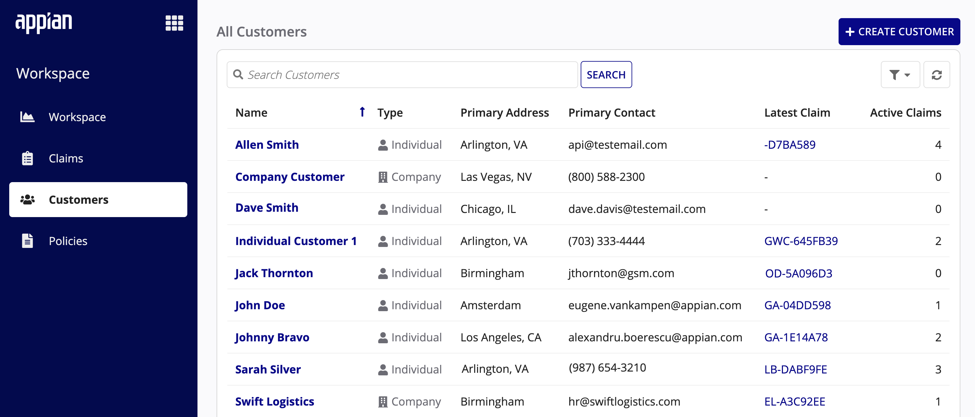Click the person icon in Sarah Silver row
Screen dimensions: 975x417
(383, 370)
